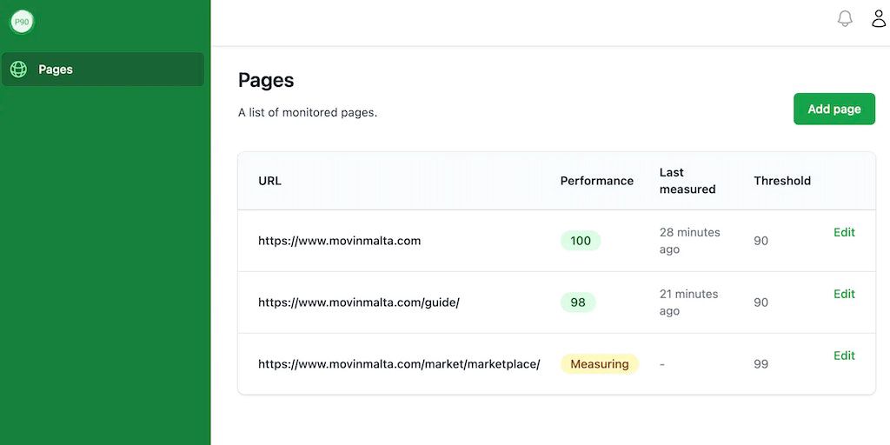
Task: Click the Pages heading title
Action: click(x=266, y=80)
